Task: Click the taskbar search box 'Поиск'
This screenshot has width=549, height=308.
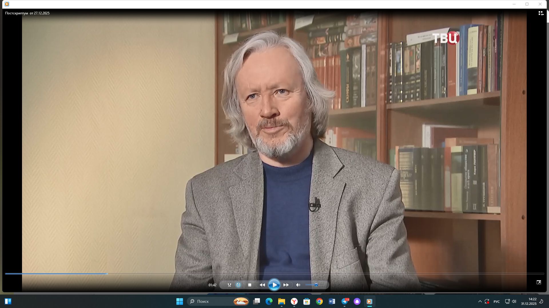Action: pyautogui.click(x=218, y=301)
